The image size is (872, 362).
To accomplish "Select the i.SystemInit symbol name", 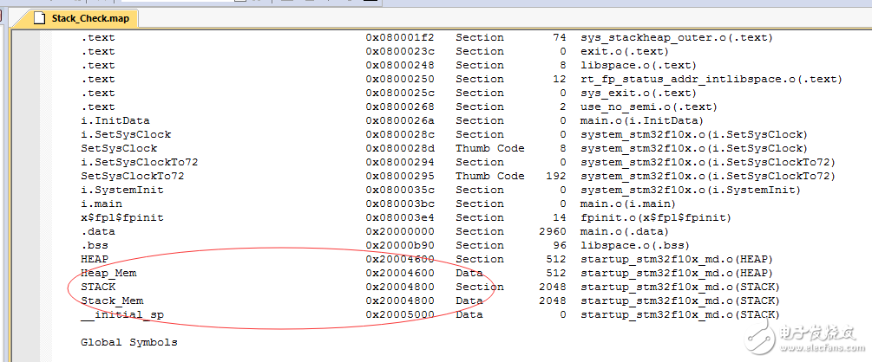I will (x=122, y=191).
